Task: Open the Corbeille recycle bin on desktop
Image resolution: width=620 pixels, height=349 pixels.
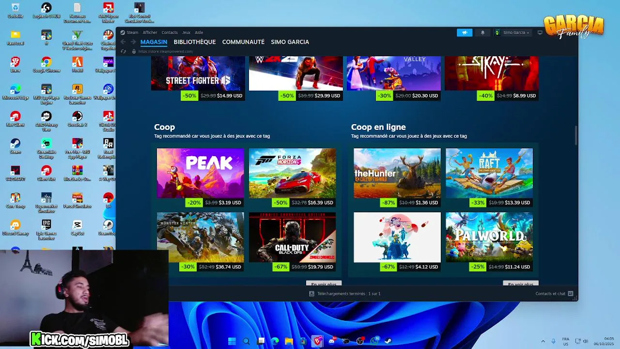Action: tap(15, 11)
